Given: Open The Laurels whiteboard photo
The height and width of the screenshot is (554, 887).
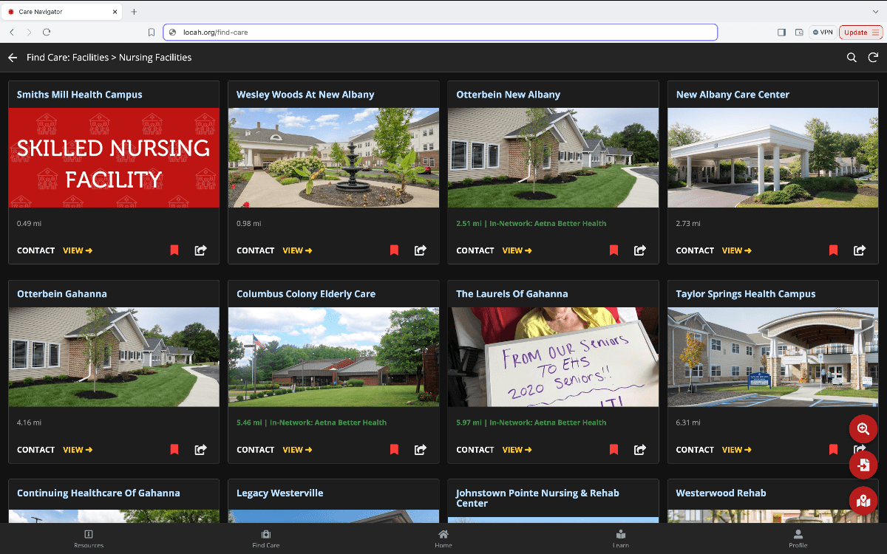Looking at the screenshot, I should (x=553, y=357).
